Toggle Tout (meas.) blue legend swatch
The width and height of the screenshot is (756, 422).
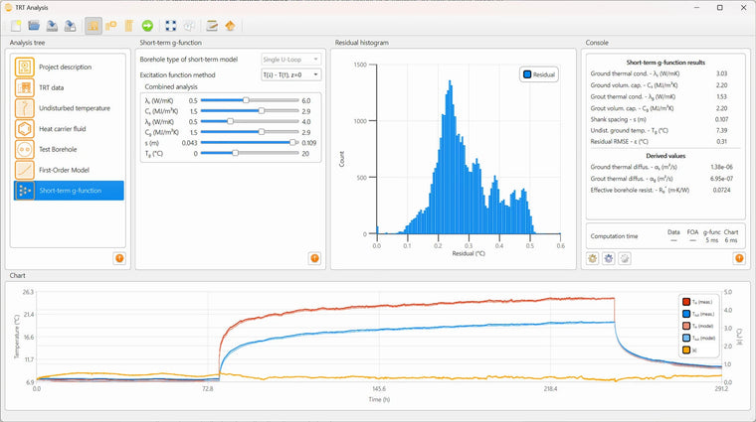pyautogui.click(x=686, y=314)
